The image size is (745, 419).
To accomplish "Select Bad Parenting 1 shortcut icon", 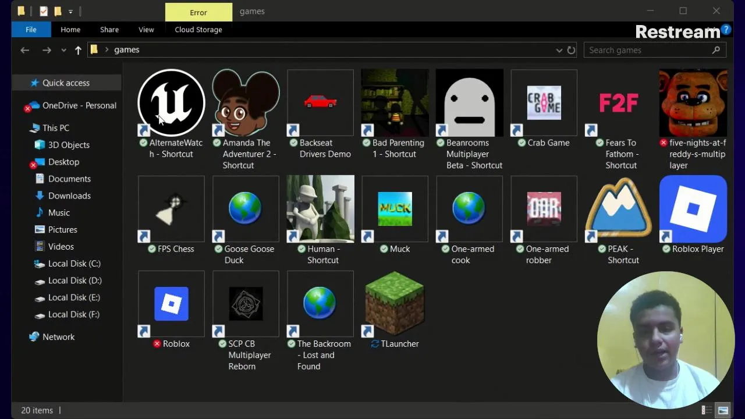I will tap(395, 103).
